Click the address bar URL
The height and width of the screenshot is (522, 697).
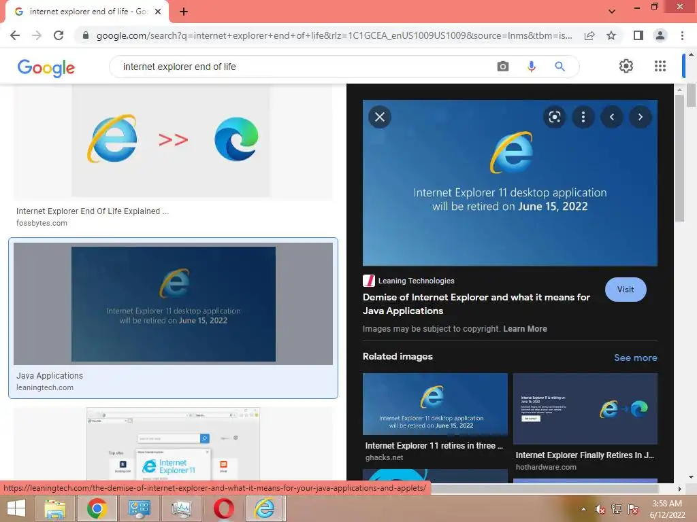[x=334, y=35]
